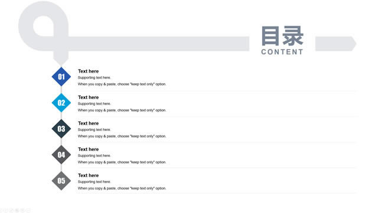Select the long gray horizontal bar shape

(x=159, y=44)
